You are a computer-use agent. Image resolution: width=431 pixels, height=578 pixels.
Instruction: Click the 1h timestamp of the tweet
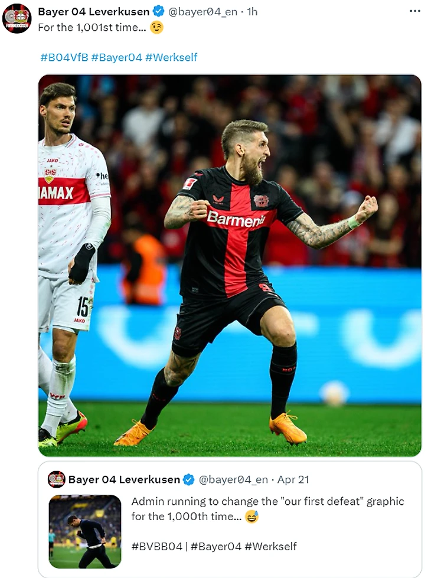pos(252,12)
